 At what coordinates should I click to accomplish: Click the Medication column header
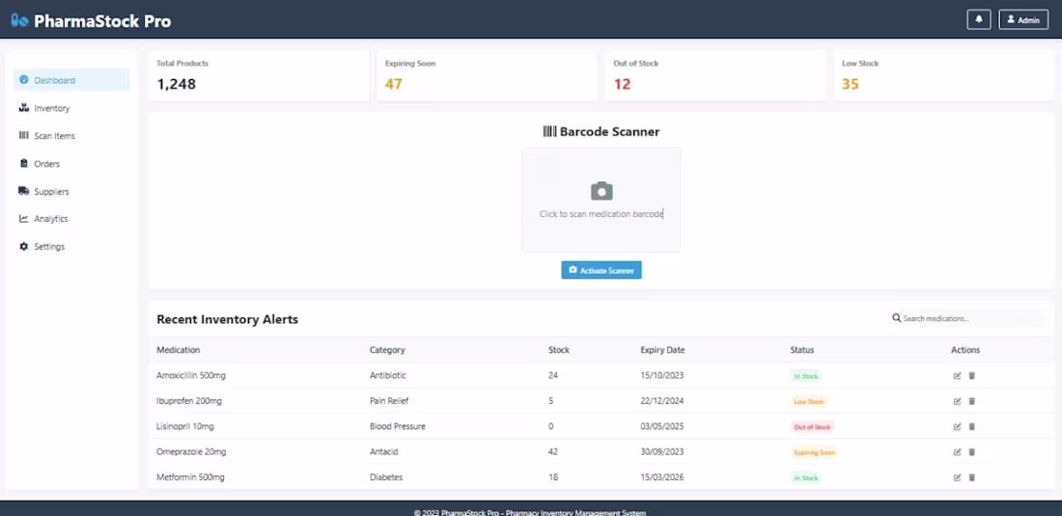tap(179, 350)
